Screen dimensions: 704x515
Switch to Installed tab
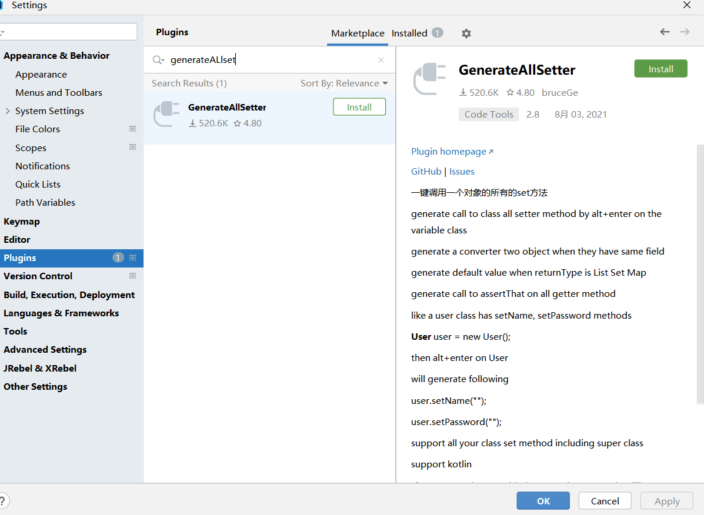[409, 33]
